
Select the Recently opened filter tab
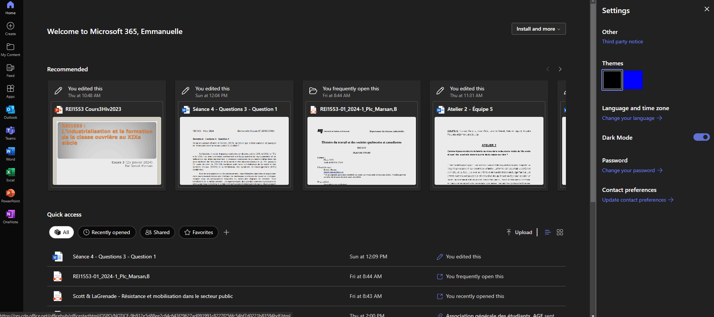(x=107, y=232)
